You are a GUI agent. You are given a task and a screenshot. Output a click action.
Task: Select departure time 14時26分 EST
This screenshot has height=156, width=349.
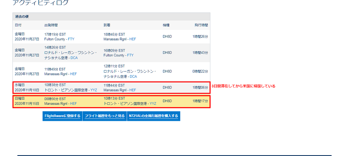[x=55, y=47]
